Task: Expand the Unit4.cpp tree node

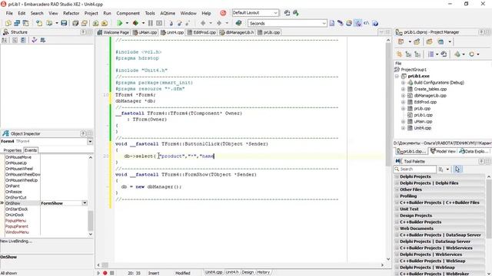Action: (x=403, y=128)
